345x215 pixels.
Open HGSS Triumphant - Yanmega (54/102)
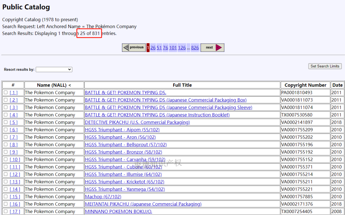pos(125,189)
